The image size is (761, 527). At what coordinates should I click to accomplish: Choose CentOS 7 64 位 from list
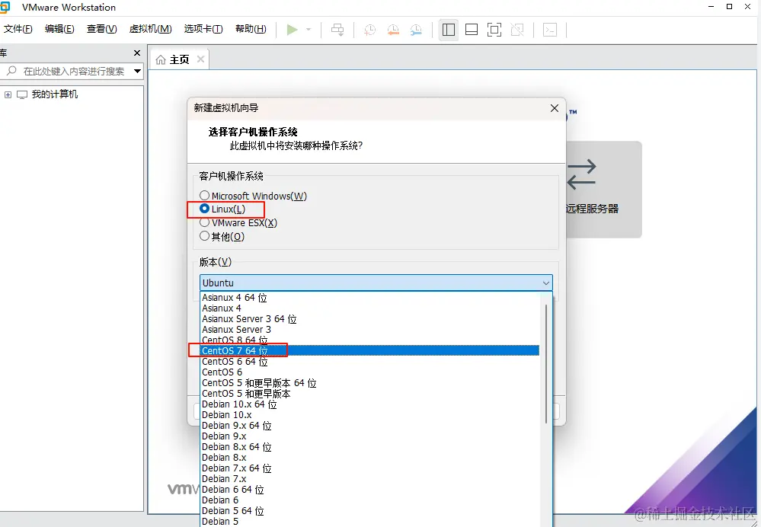(x=370, y=350)
